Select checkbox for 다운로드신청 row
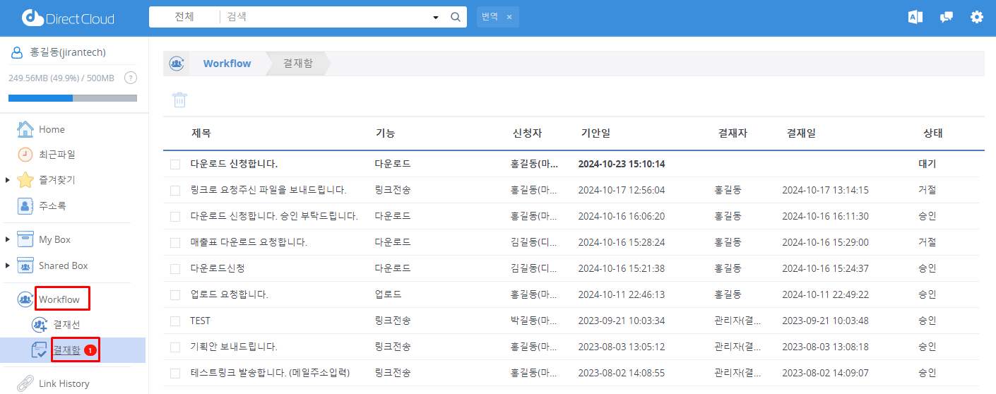Image resolution: width=996 pixels, height=394 pixels. tap(175, 269)
